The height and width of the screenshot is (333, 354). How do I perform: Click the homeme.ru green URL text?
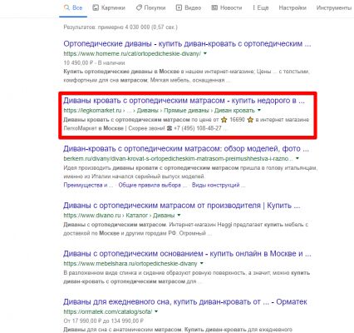pyautogui.click(x=132, y=53)
